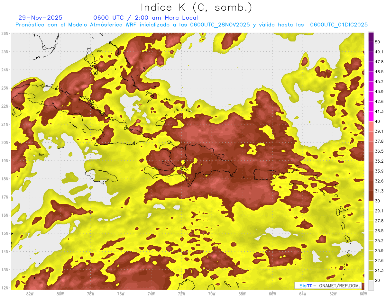386x298 pixels.
Task: Click the colorbar label "43.9"
Action: coord(379,92)
